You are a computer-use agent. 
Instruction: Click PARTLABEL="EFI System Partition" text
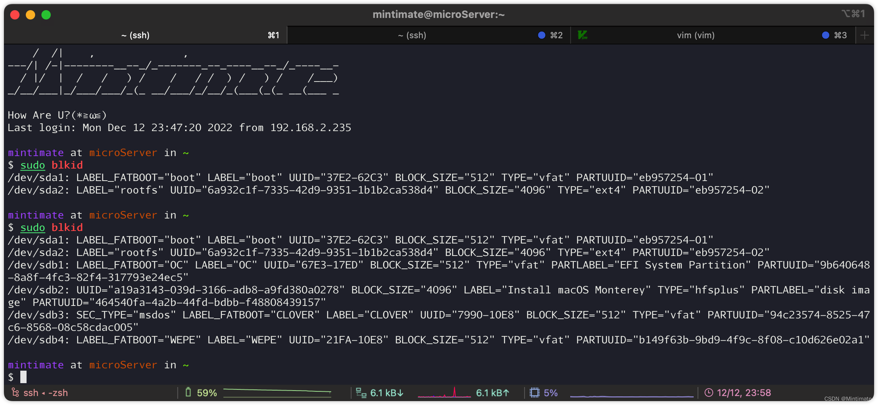coord(651,265)
